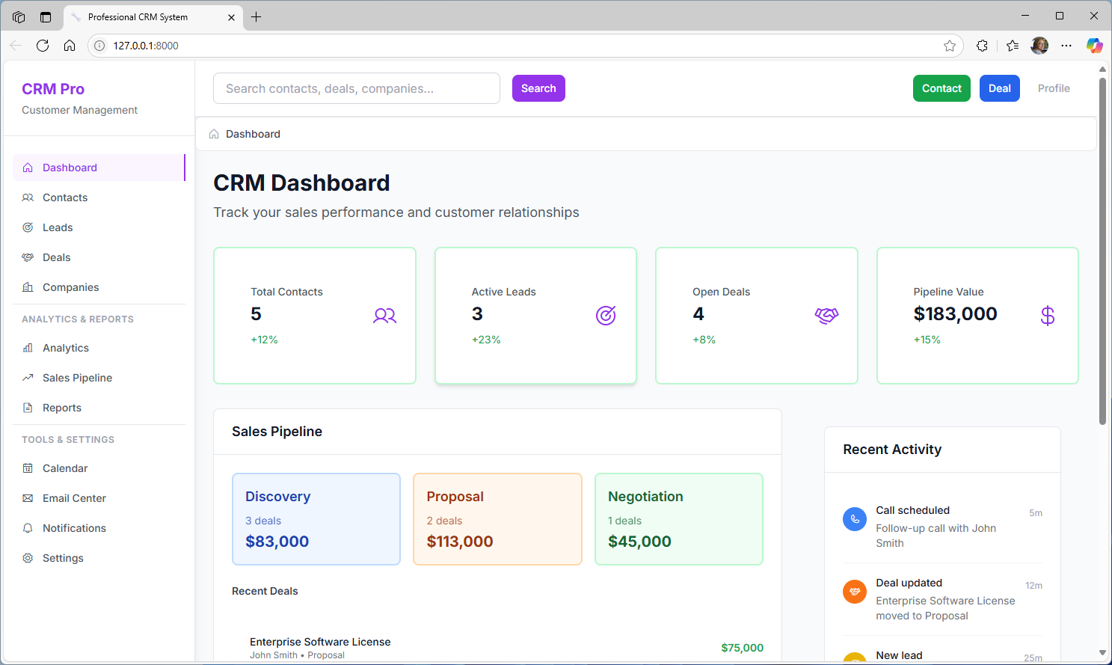The width and height of the screenshot is (1112, 665).
Task: Click the Professional CRM System browser tab
Action: pos(153,16)
